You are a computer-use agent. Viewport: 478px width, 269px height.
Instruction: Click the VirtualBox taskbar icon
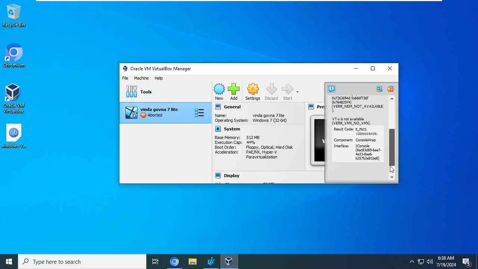[x=229, y=262]
